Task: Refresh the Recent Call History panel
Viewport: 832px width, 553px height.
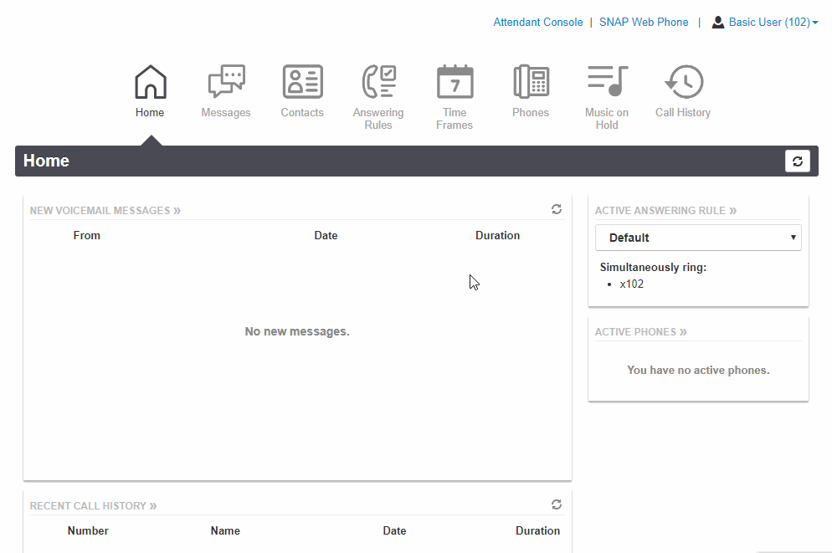Action: [x=557, y=504]
